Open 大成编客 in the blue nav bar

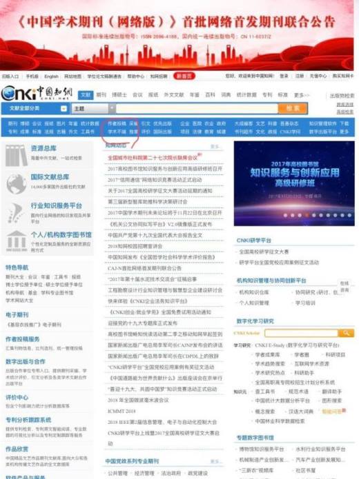point(244,124)
